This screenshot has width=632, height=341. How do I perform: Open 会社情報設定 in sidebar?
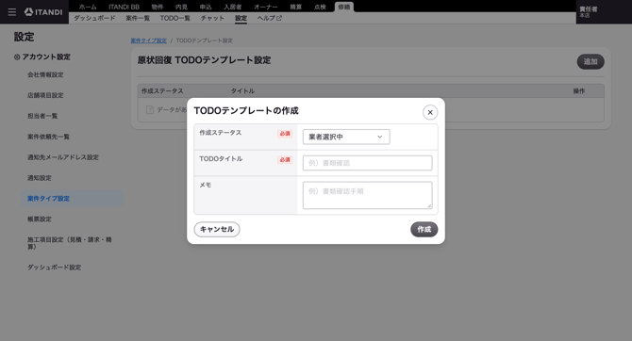[x=45, y=74]
